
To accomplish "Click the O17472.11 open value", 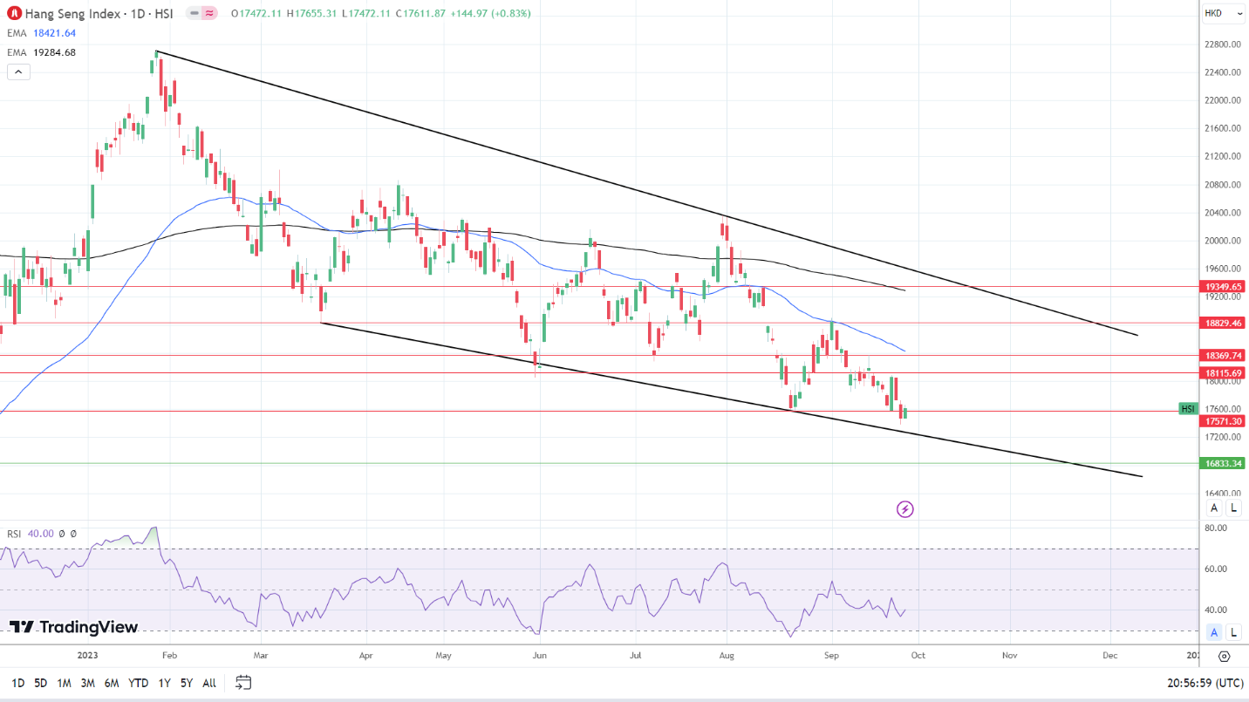I will (257, 14).
